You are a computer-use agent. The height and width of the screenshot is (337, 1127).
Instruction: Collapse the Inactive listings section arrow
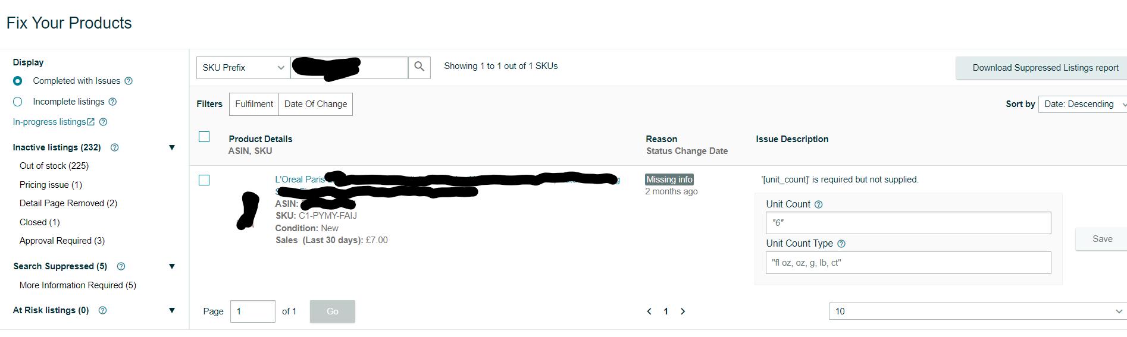click(172, 147)
